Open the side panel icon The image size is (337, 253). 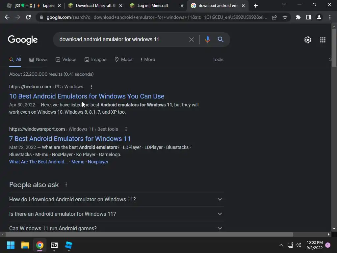point(309,17)
